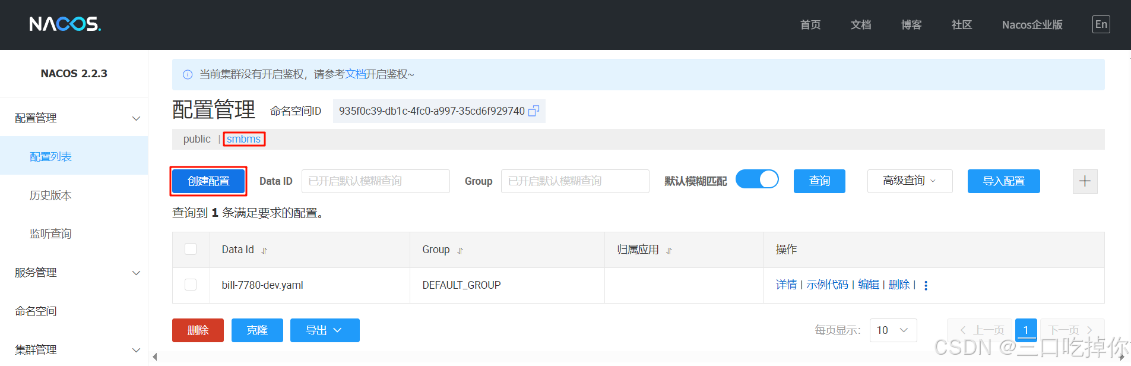Expand the 配置管理 sidebar menu
Image resolution: width=1131 pixels, height=366 pixels.
[x=74, y=118]
